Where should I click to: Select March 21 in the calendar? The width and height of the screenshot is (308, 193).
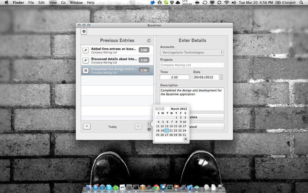(171, 130)
